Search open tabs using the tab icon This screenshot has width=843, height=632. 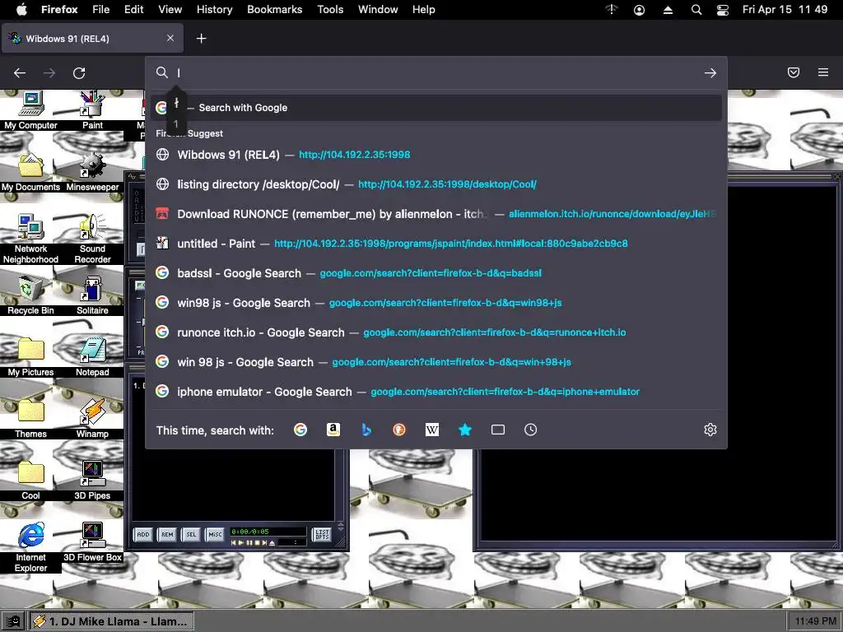point(498,430)
